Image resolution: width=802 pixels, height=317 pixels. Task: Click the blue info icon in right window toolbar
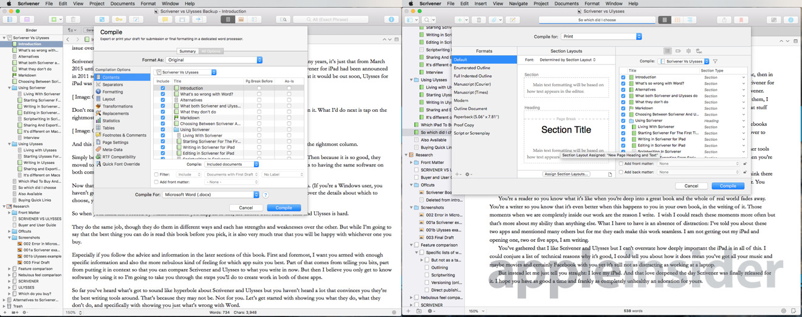pos(791,20)
